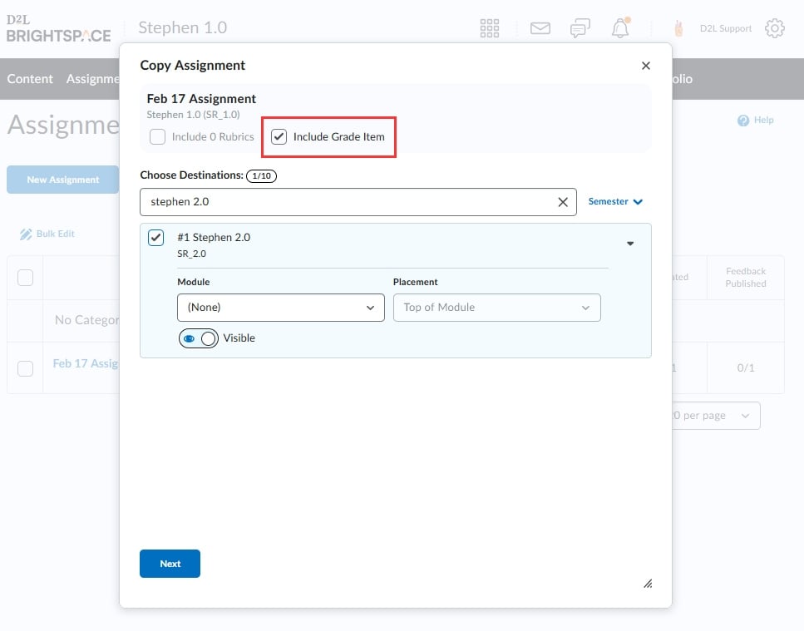Viewport: 804px width, 631px height.
Task: Open the Assignments navbar tab
Action: tap(93, 79)
